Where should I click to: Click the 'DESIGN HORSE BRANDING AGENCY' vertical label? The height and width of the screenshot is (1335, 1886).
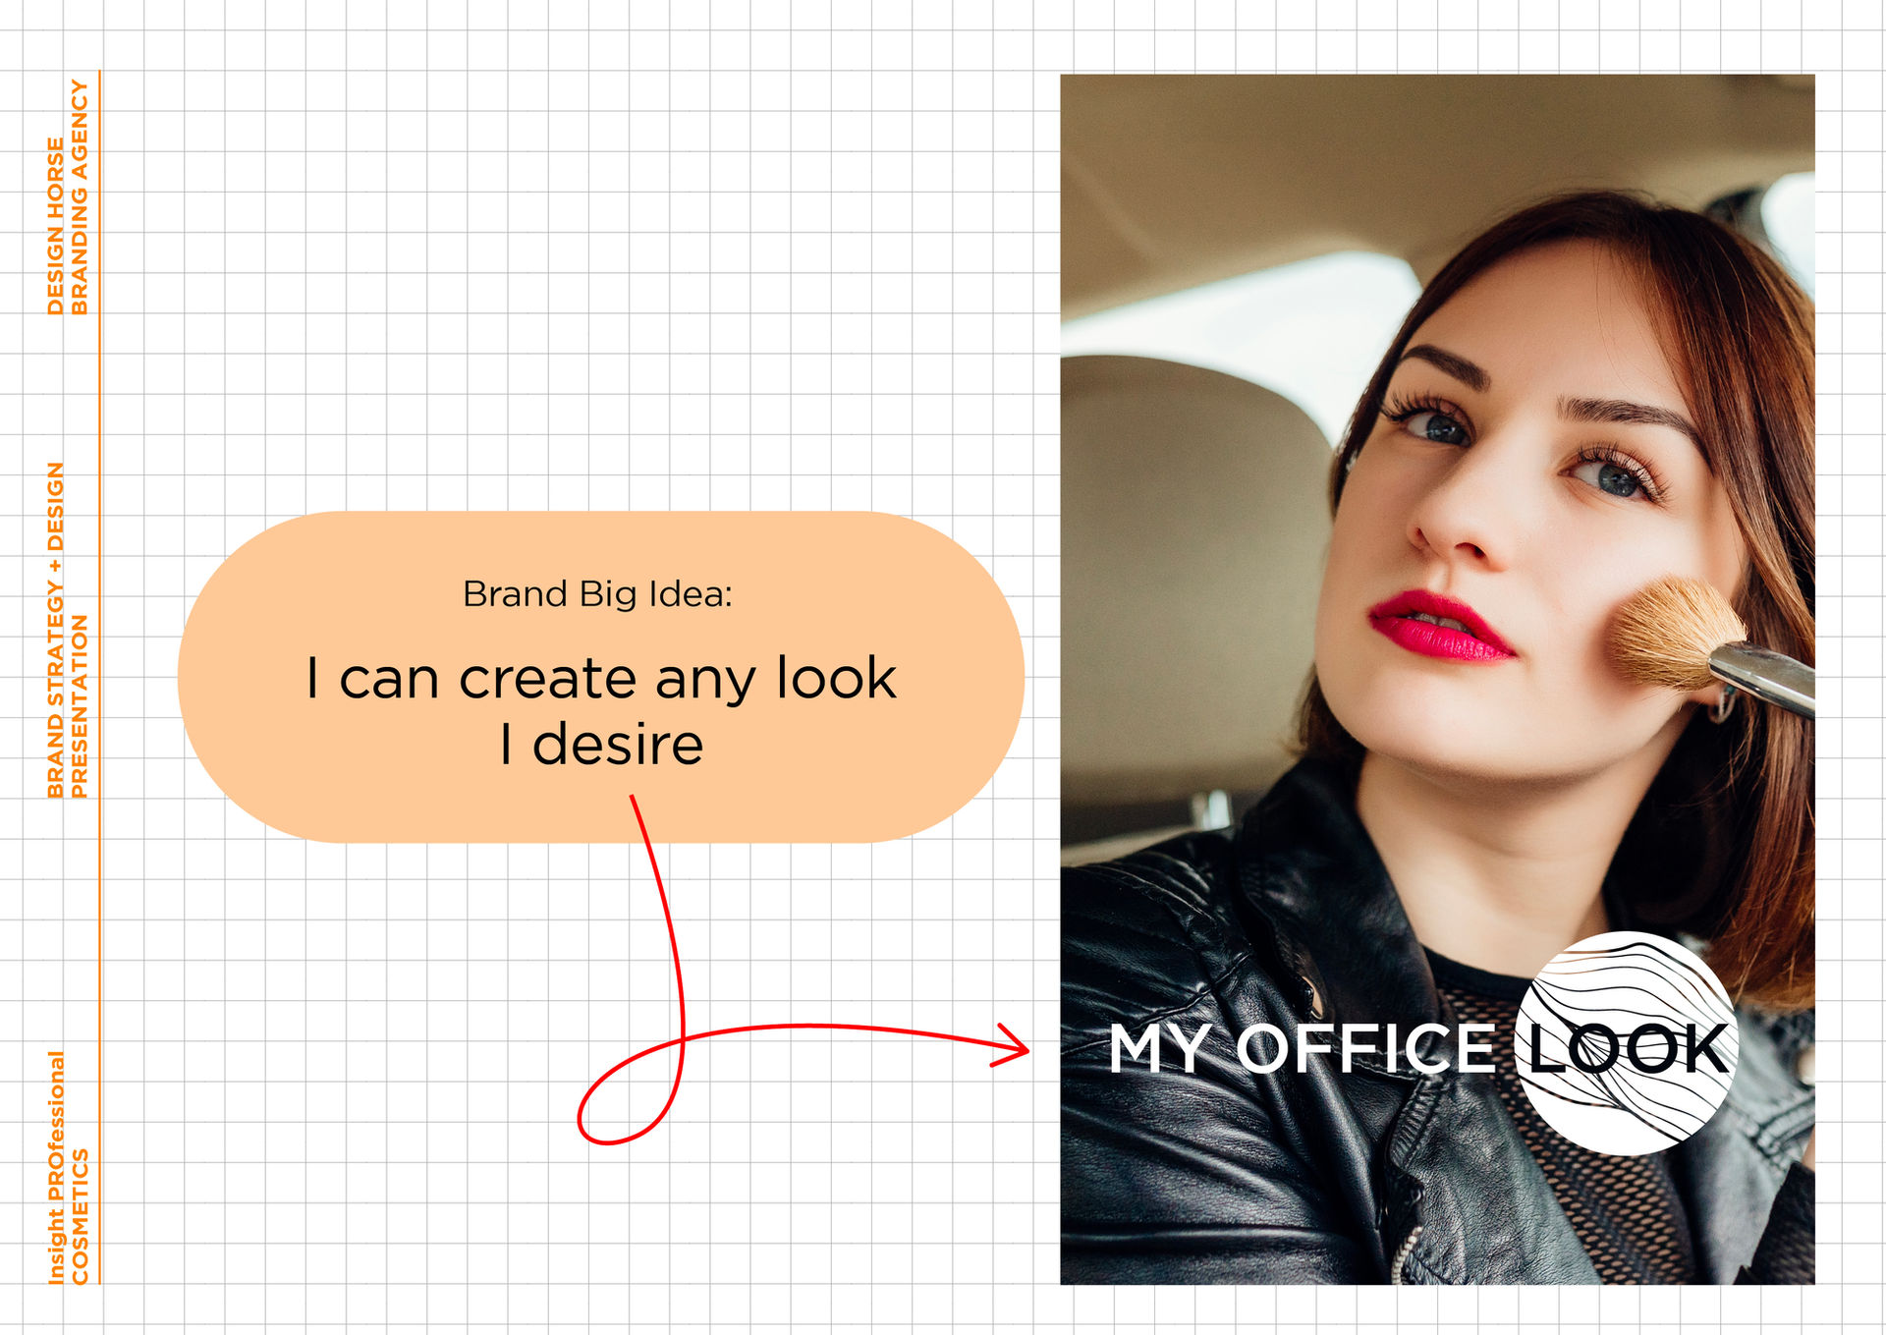pyautogui.click(x=68, y=196)
